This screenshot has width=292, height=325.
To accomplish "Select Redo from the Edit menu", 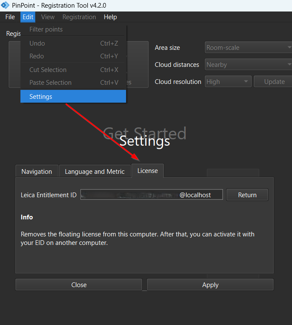I will coord(73,56).
